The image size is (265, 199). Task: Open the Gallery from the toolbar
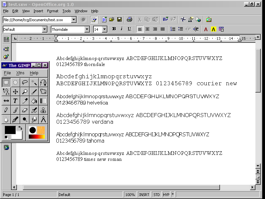pos(209,20)
